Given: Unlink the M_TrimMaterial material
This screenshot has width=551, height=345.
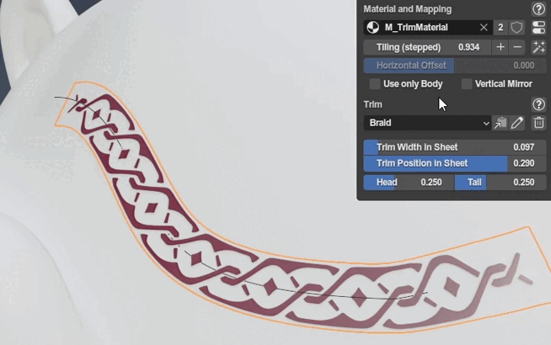Looking at the screenshot, I should tap(484, 28).
